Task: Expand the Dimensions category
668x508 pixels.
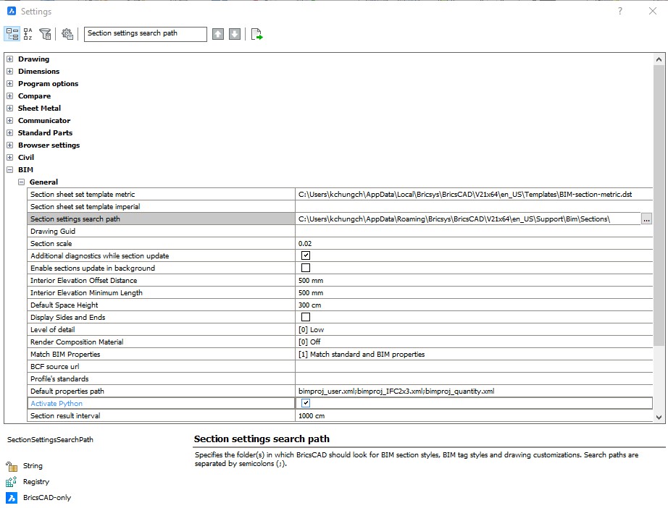Action: tap(10, 72)
